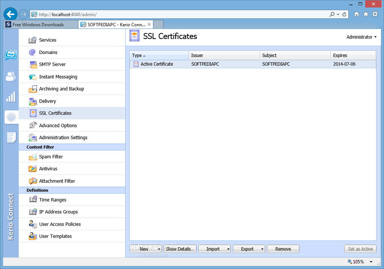Open a new blank browser tab
Viewport: 384px width, 269px height.
click(158, 24)
